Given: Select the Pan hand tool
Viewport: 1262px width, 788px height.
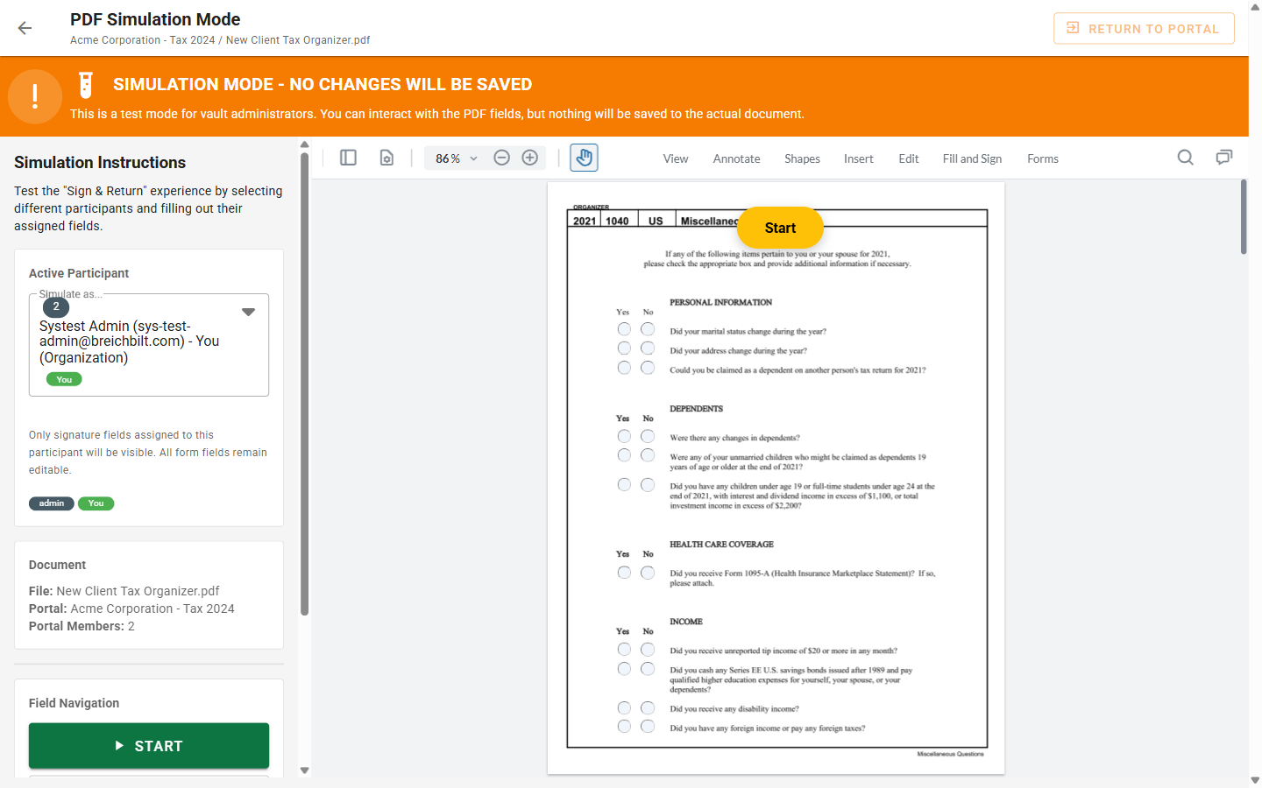Looking at the screenshot, I should (584, 158).
